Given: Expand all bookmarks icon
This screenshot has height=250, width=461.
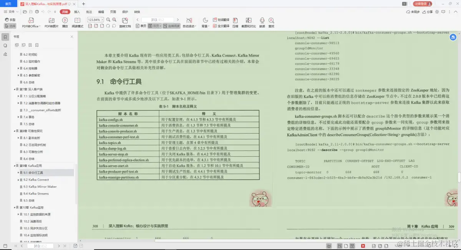Looking at the screenshot, I should pos(17,45).
